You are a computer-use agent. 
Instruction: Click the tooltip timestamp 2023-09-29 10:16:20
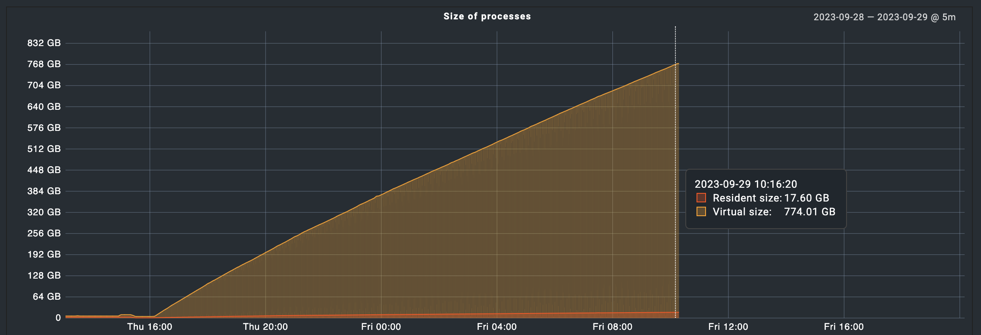tap(746, 184)
